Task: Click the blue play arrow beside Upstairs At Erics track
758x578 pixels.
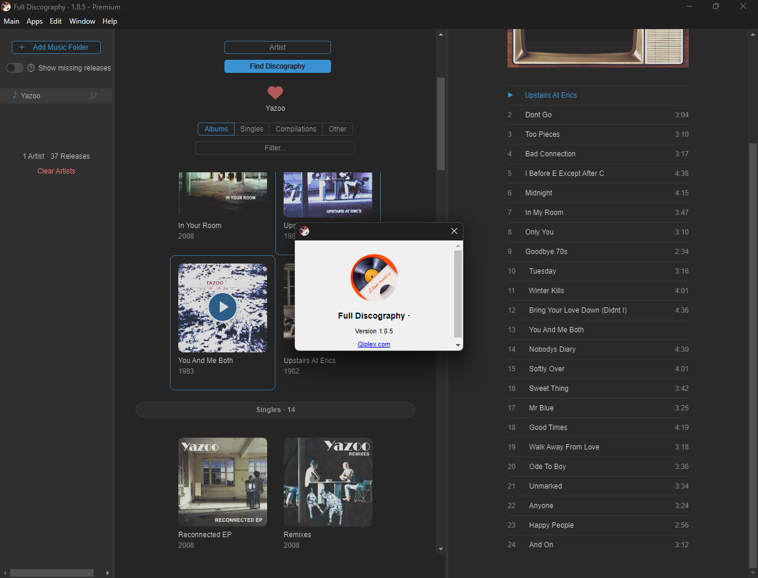Action: (510, 95)
